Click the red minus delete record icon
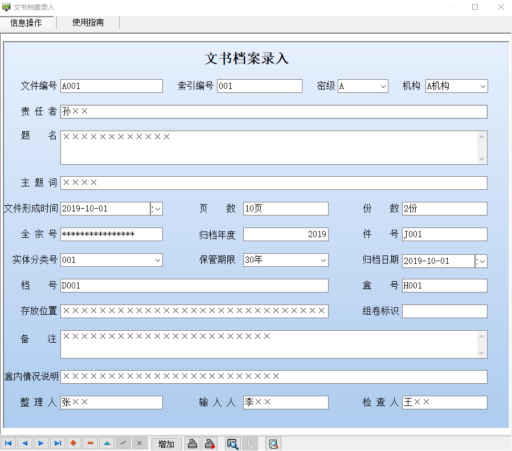Screen dimensions: 512x451 [x=90, y=443]
